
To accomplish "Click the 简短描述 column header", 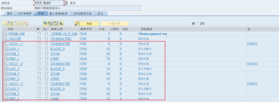I will click(x=193, y=29).
